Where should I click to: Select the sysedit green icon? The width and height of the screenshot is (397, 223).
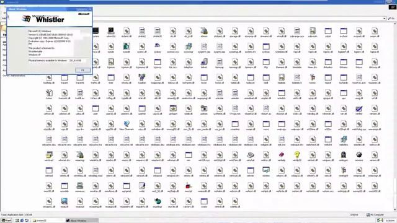[x=127, y=46]
